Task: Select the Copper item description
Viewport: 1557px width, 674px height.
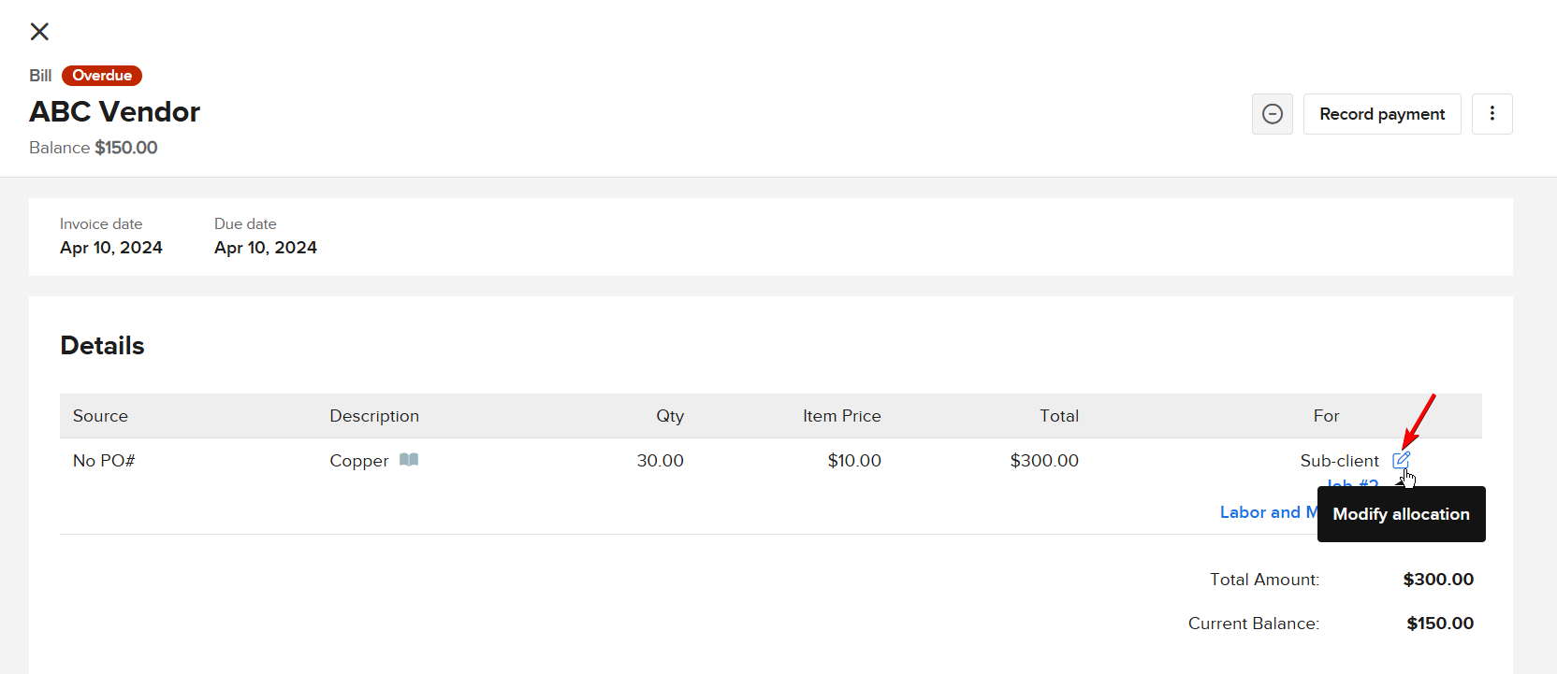Action: tap(358, 461)
